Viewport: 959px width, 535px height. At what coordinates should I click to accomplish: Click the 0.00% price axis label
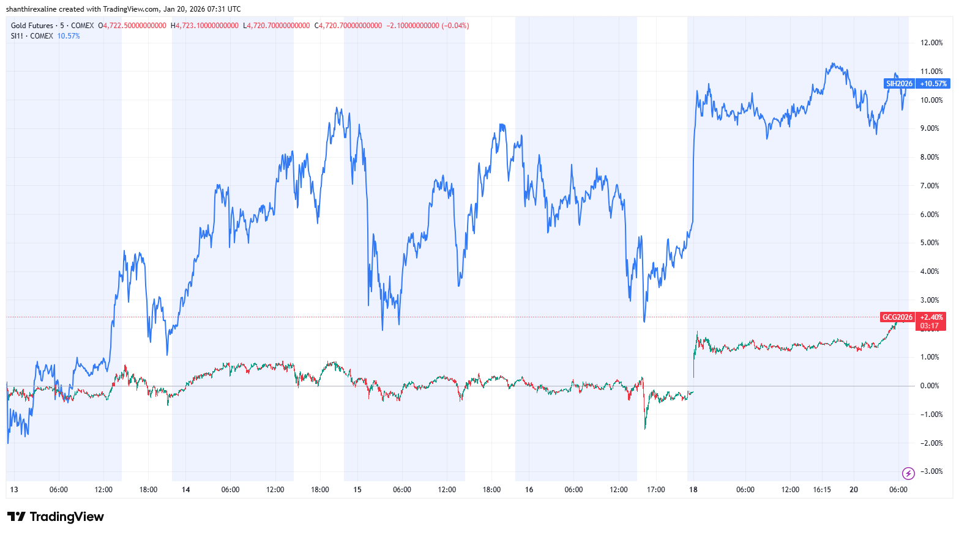pos(930,386)
